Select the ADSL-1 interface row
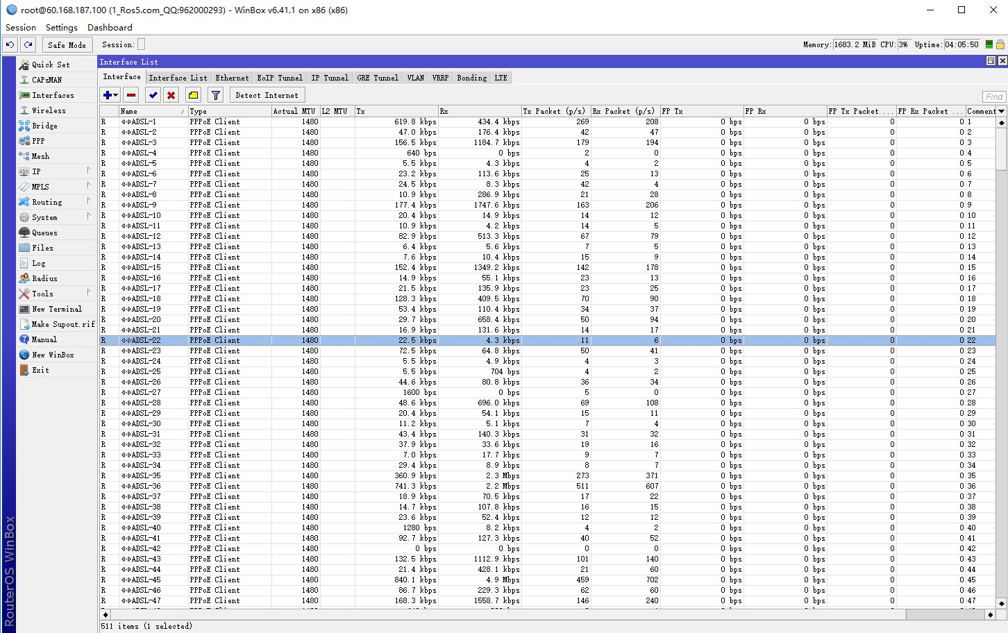 [x=547, y=121]
